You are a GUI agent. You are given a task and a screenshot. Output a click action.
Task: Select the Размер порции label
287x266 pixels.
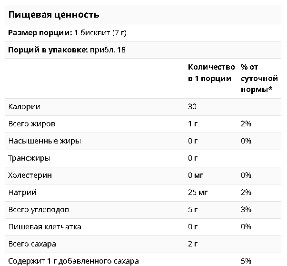click(40, 33)
